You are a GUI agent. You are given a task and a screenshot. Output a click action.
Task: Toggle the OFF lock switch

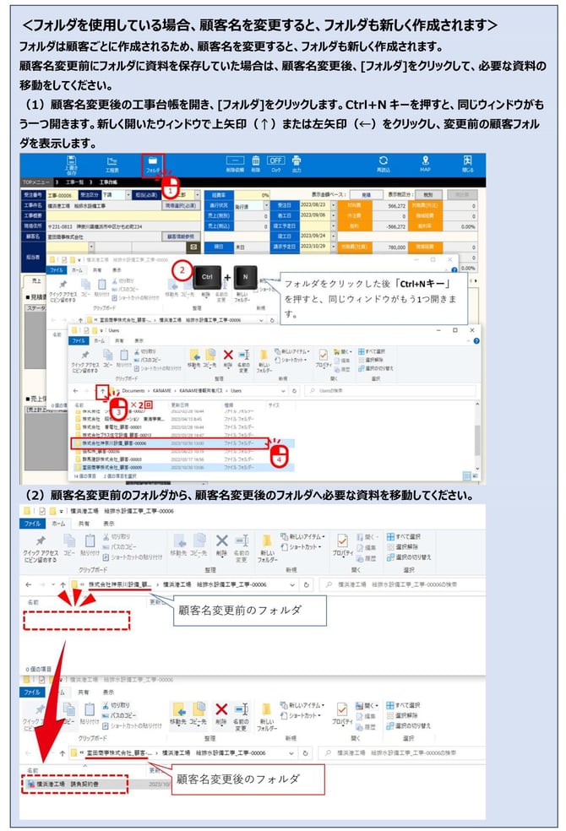point(275,160)
